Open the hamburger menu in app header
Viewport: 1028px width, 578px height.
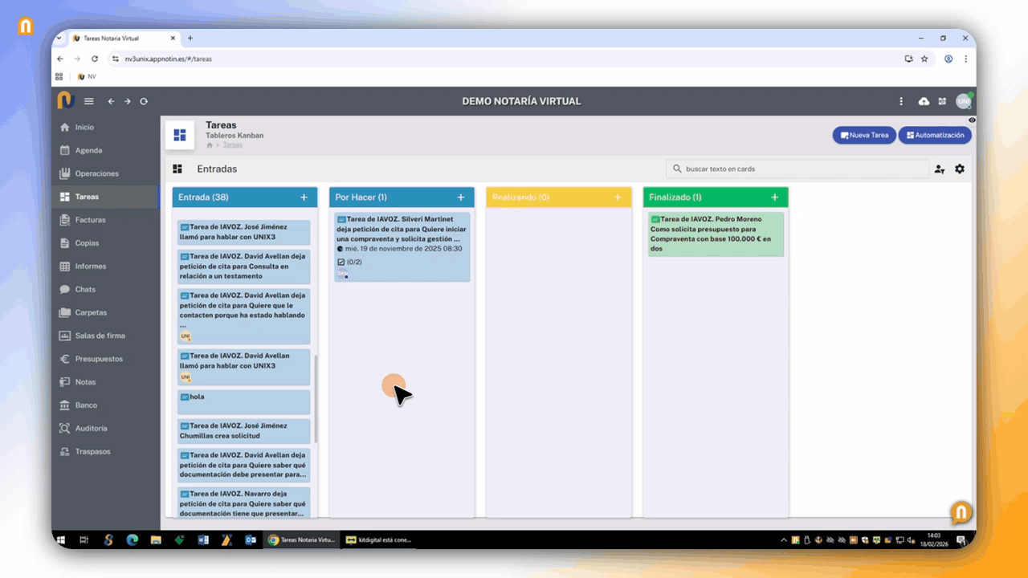(89, 101)
